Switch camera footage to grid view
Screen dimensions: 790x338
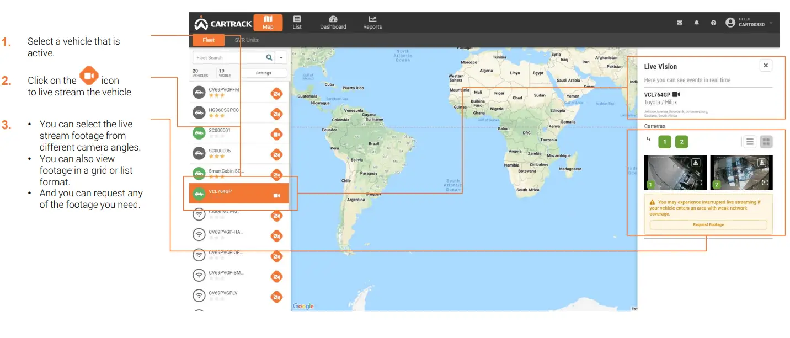coord(766,142)
